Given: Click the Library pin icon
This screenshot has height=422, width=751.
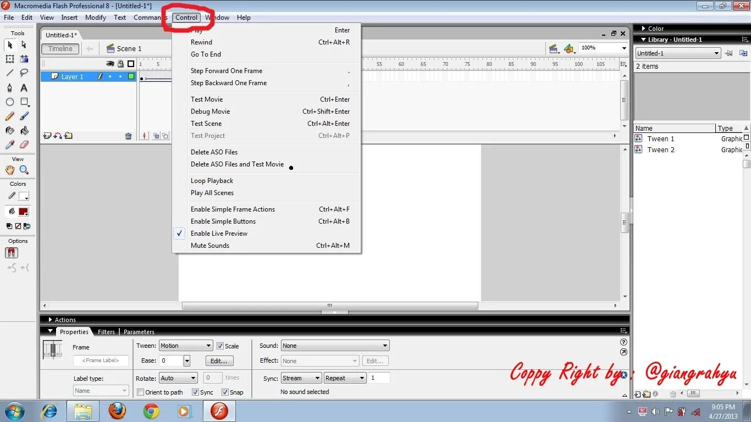Looking at the screenshot, I should click(x=729, y=53).
